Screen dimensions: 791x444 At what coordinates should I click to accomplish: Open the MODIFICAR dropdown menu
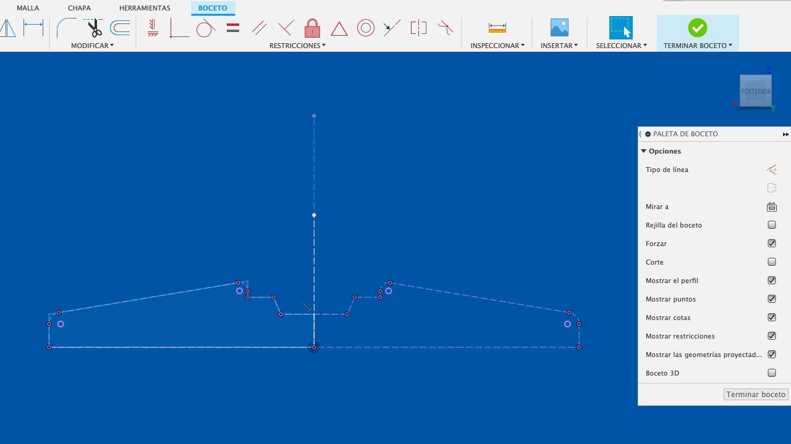(92, 46)
